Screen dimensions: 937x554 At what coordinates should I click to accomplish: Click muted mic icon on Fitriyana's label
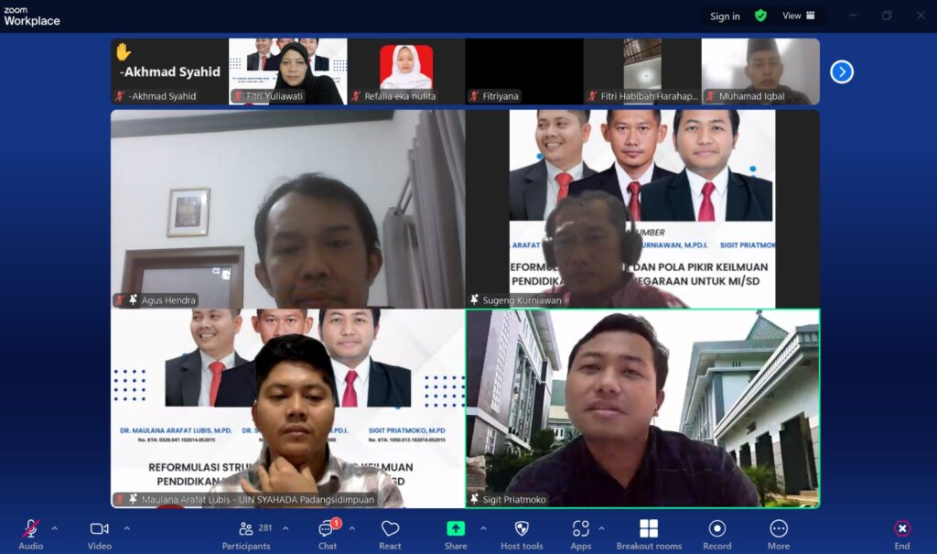click(475, 96)
